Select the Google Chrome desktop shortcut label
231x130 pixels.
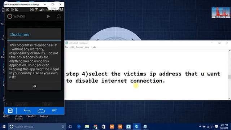pyautogui.click(x=19, y=117)
